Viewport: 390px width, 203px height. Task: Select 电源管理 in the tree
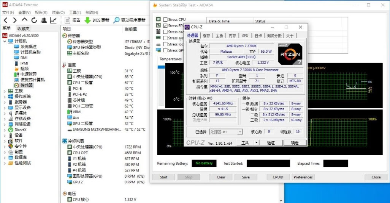point(29,74)
